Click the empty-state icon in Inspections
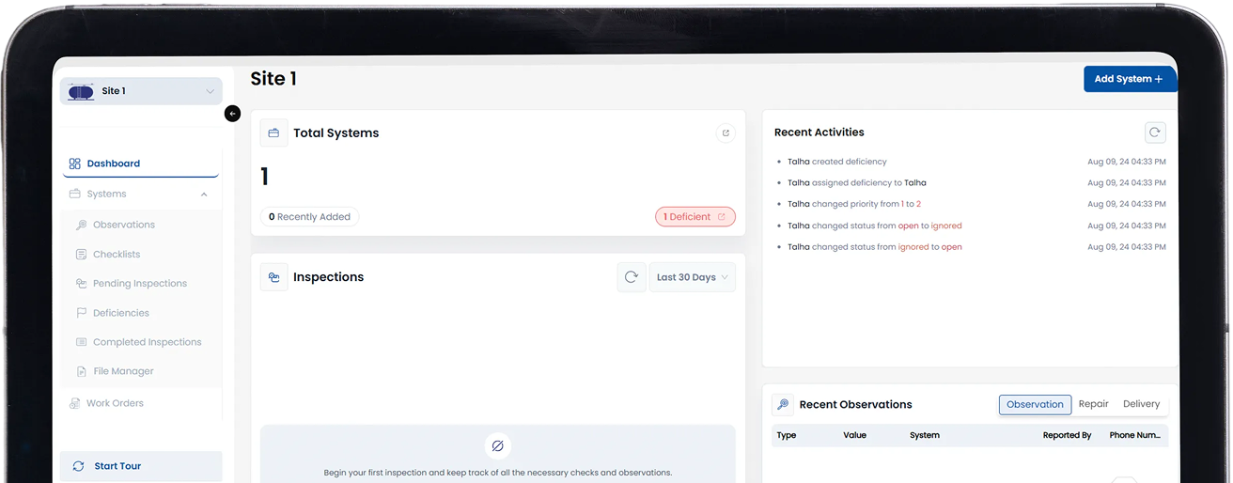The image size is (1233, 483). (x=498, y=445)
